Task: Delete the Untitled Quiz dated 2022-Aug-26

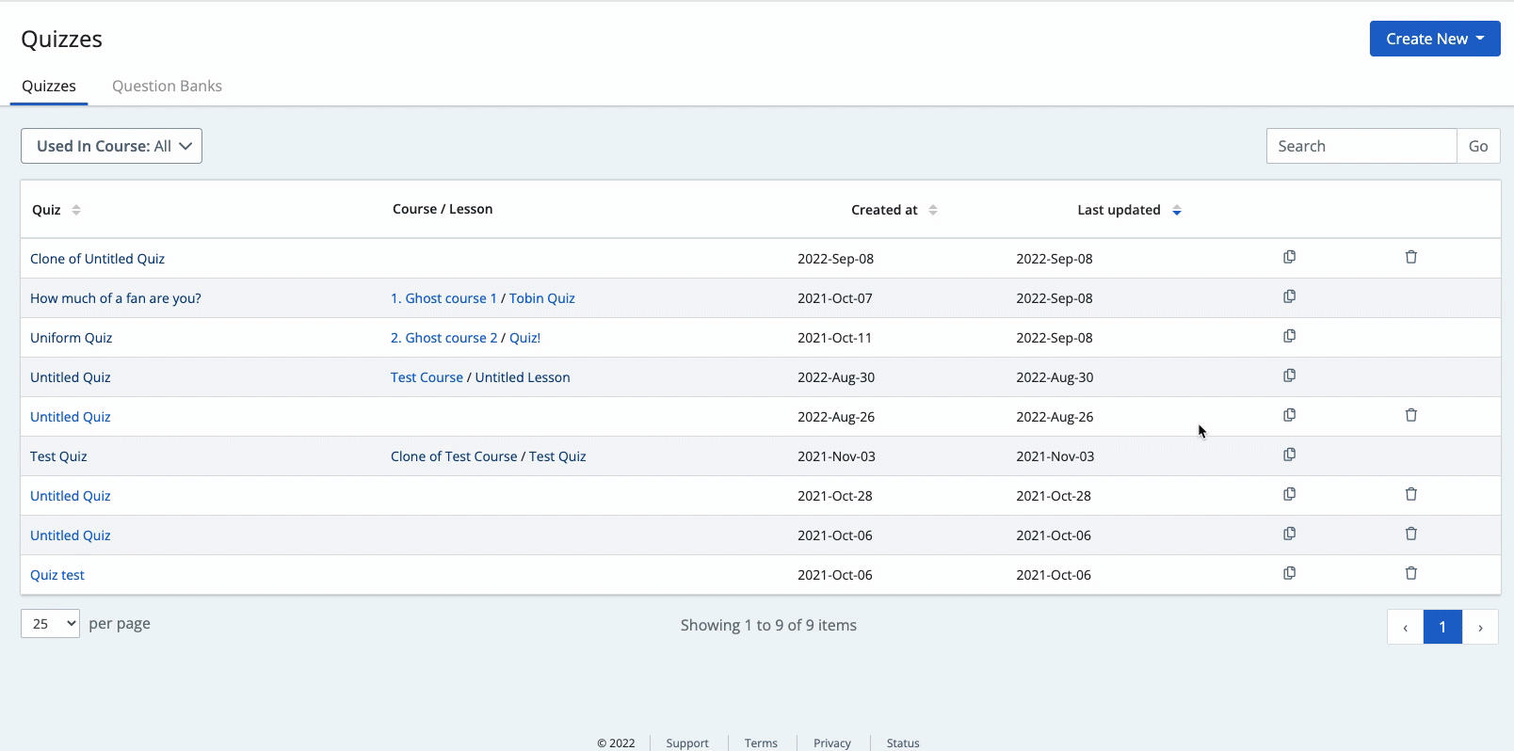Action: [1410, 415]
